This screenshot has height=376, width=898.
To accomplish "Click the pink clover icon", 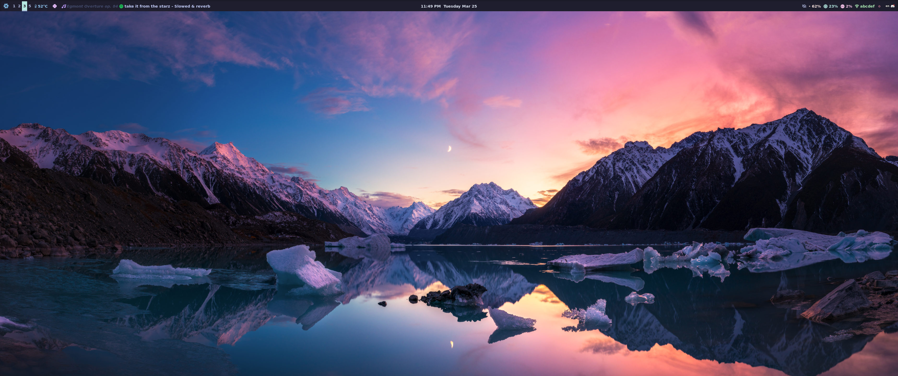I will [55, 6].
